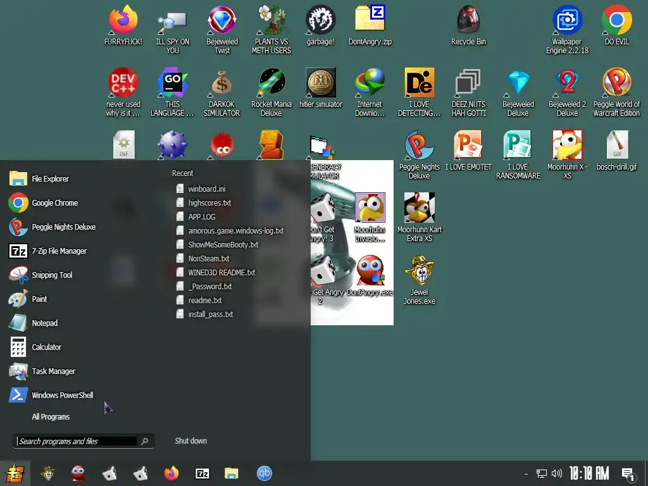The height and width of the screenshot is (486, 648).
Task: Run DontAngry.exe desktop icon
Action: point(370,276)
